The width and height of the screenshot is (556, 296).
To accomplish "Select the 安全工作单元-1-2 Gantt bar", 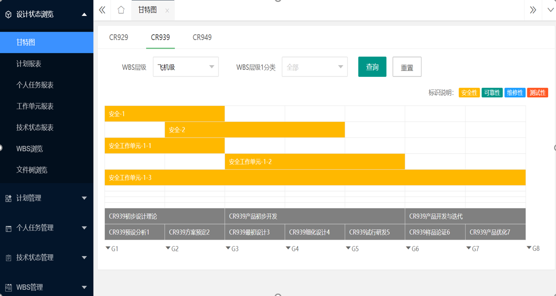I will tap(315, 162).
